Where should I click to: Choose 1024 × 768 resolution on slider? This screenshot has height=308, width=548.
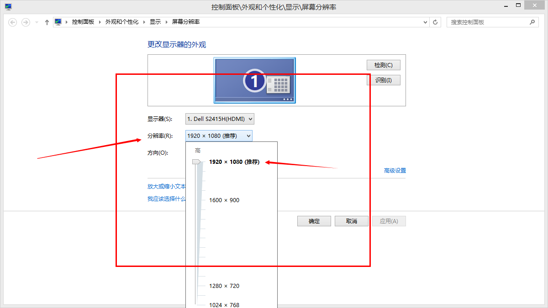[x=224, y=305]
